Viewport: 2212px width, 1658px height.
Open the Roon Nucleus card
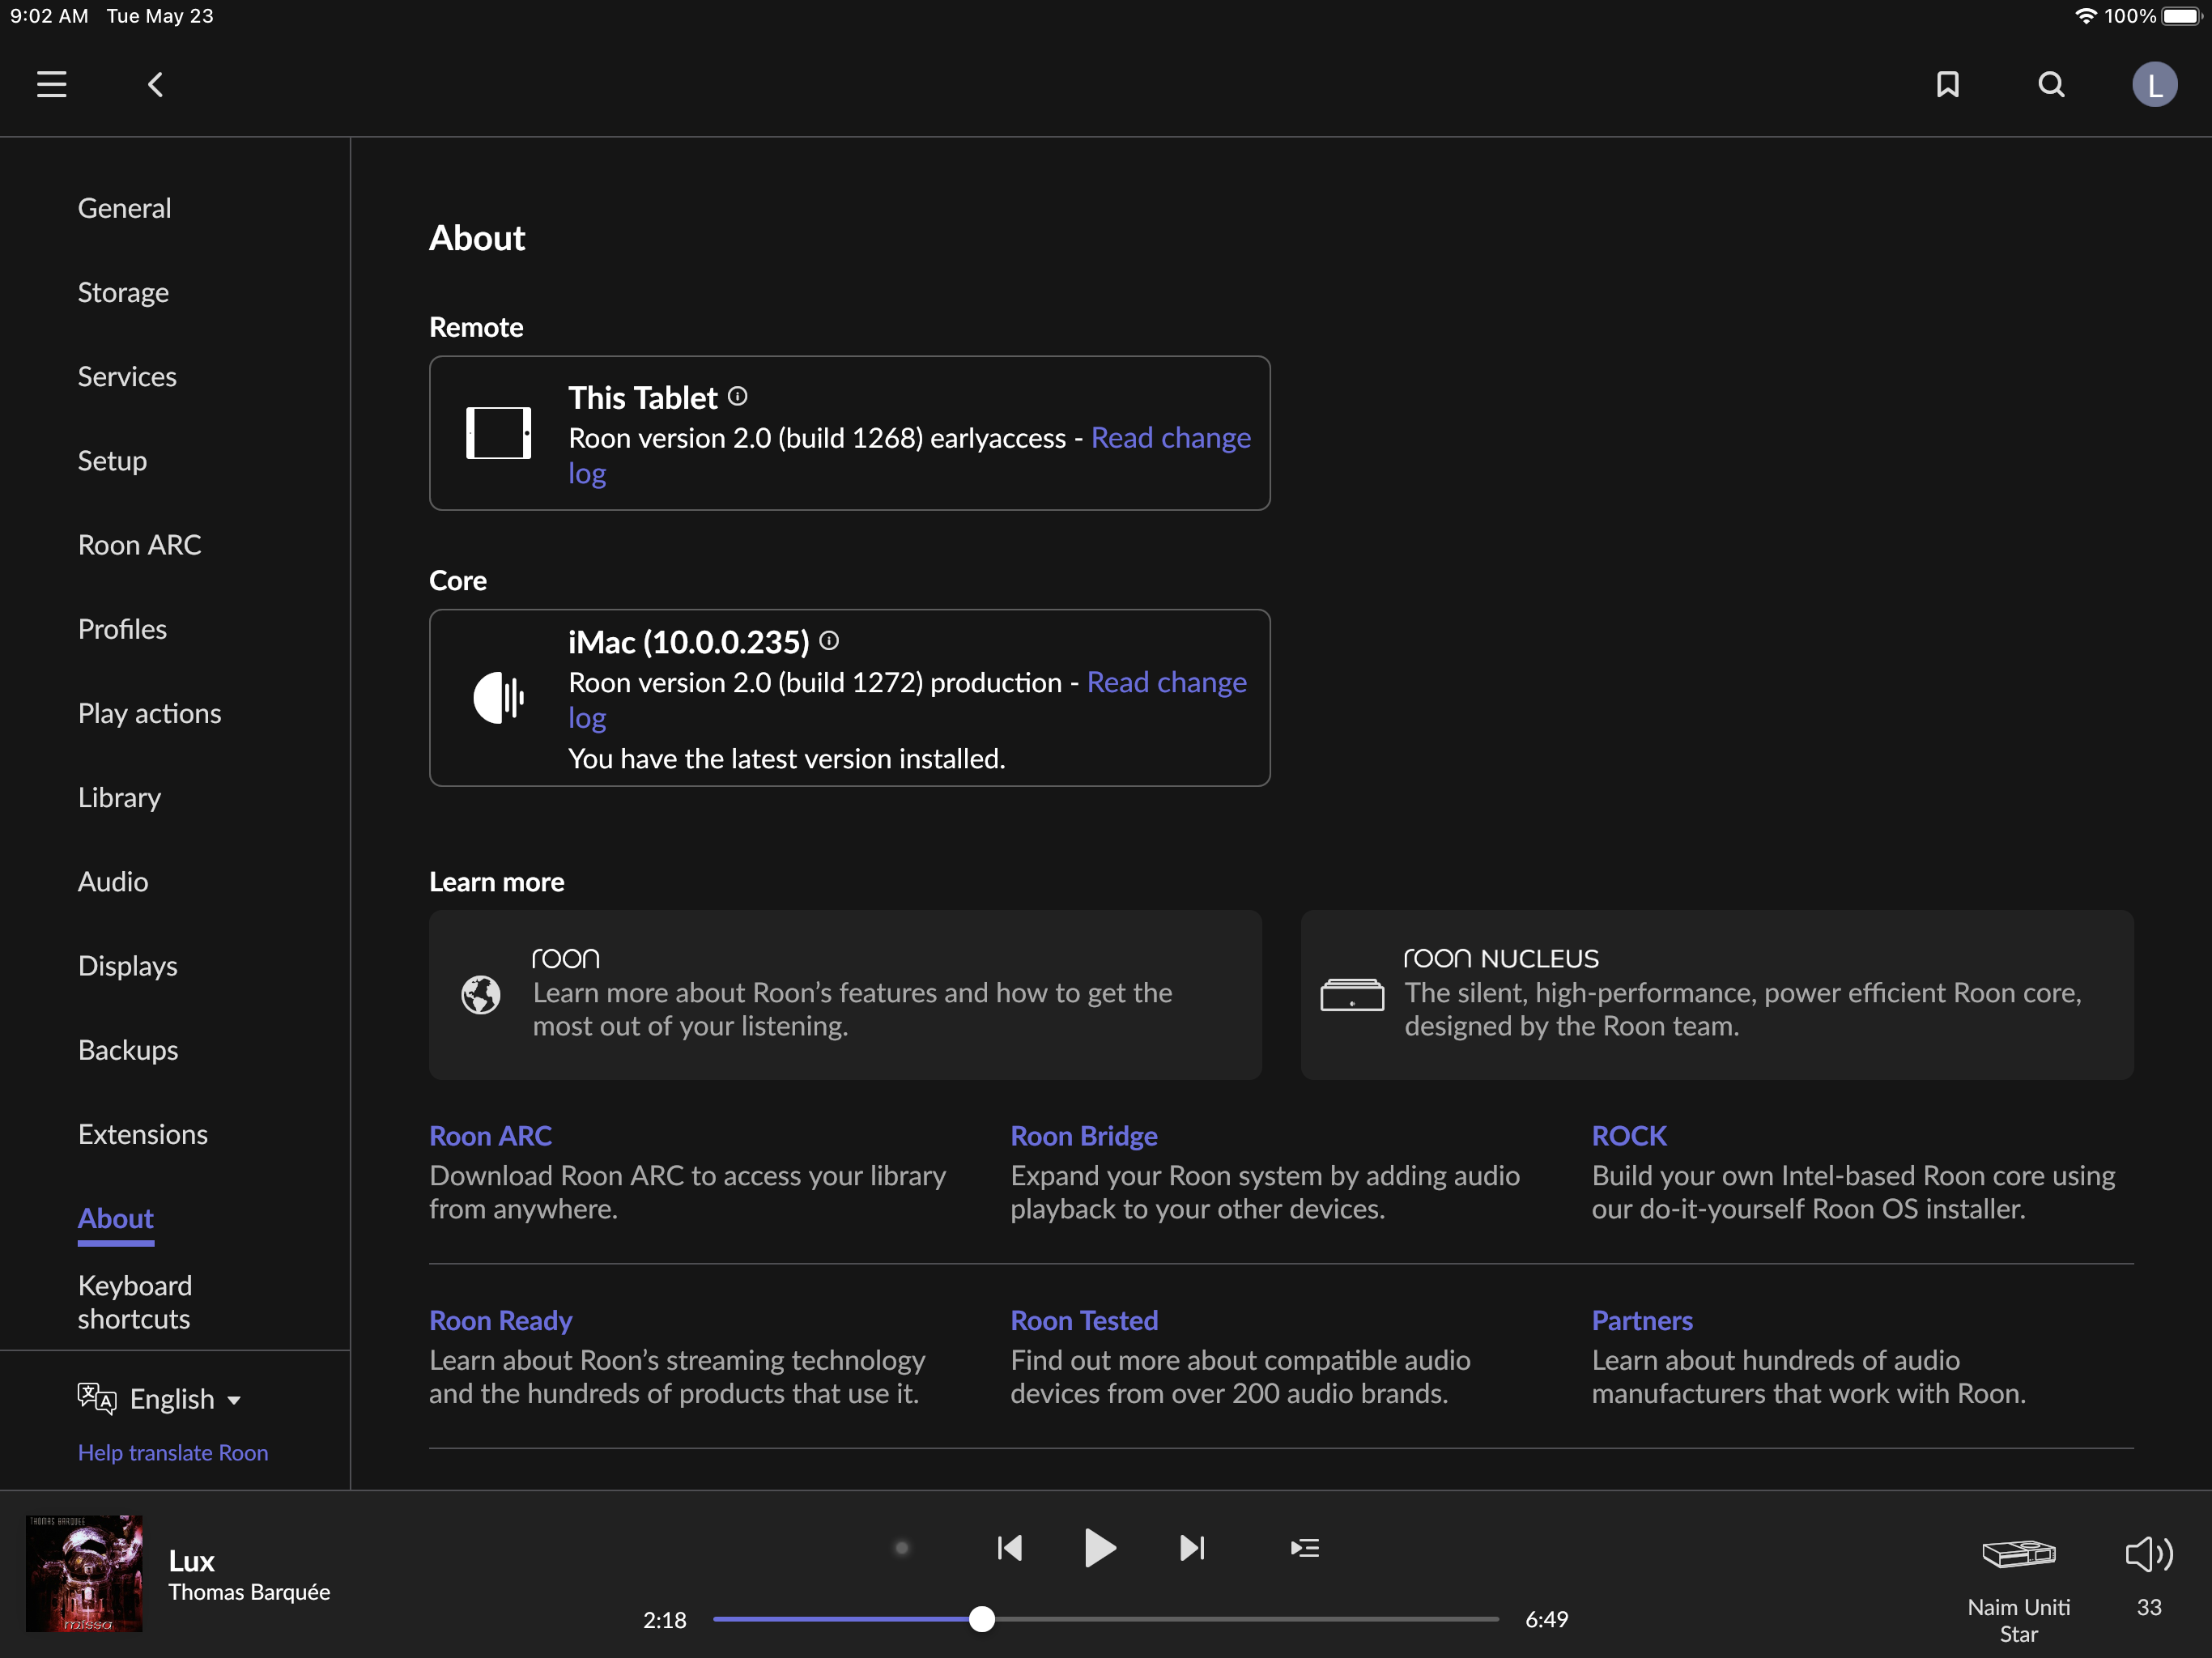1717,994
